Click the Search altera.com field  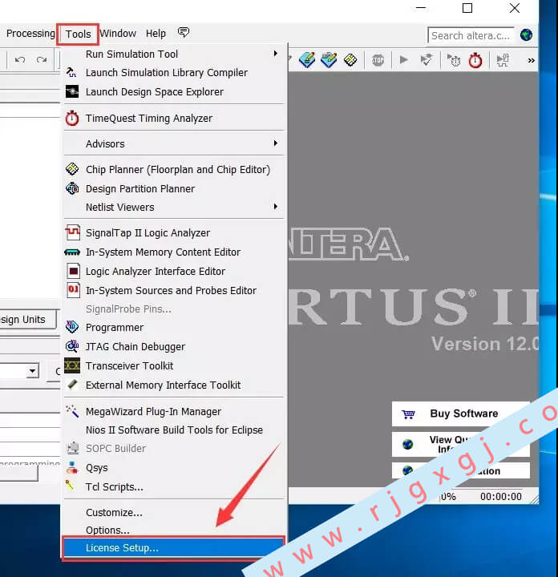[471, 36]
